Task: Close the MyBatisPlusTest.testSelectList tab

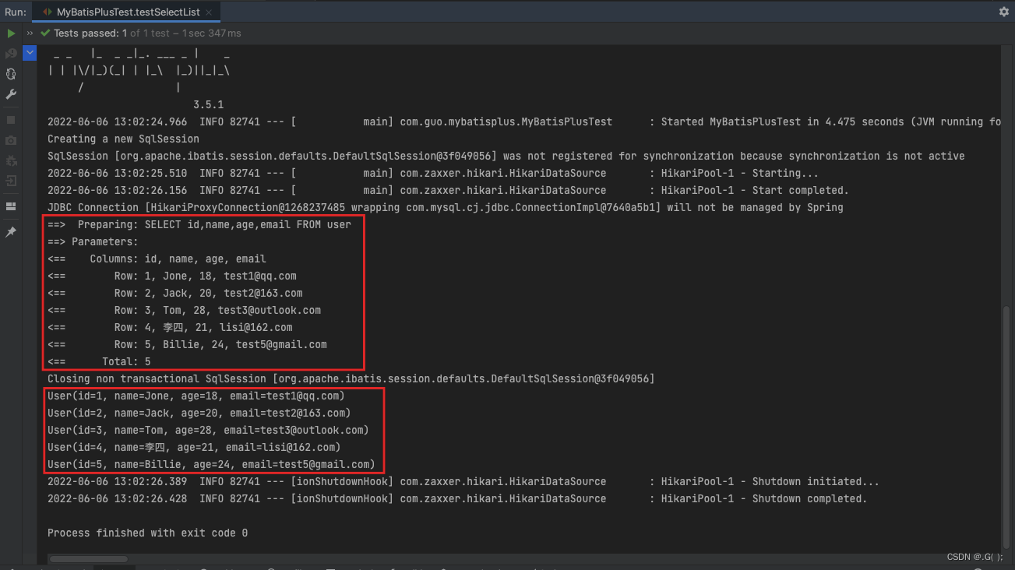Action: [210, 12]
